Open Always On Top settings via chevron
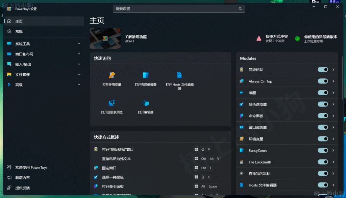346x198 pixels. pyautogui.click(x=333, y=81)
